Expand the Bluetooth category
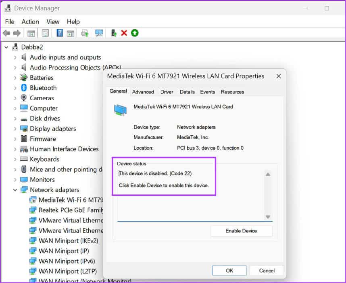Viewport: 346px width, 283px height. point(15,88)
